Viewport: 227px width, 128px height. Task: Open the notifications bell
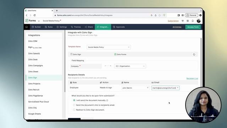[x=193, y=21]
